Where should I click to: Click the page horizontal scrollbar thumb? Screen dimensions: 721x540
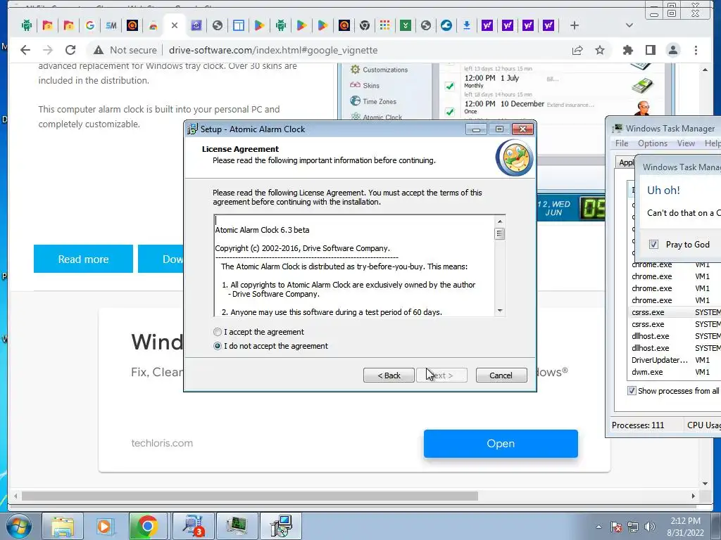pos(250,496)
